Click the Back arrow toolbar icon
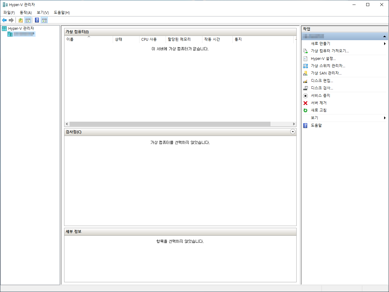This screenshot has height=292, width=389. coord(4,20)
